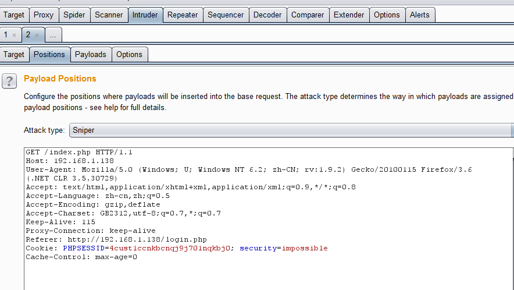Open the Payloads sub-tab

coord(91,55)
